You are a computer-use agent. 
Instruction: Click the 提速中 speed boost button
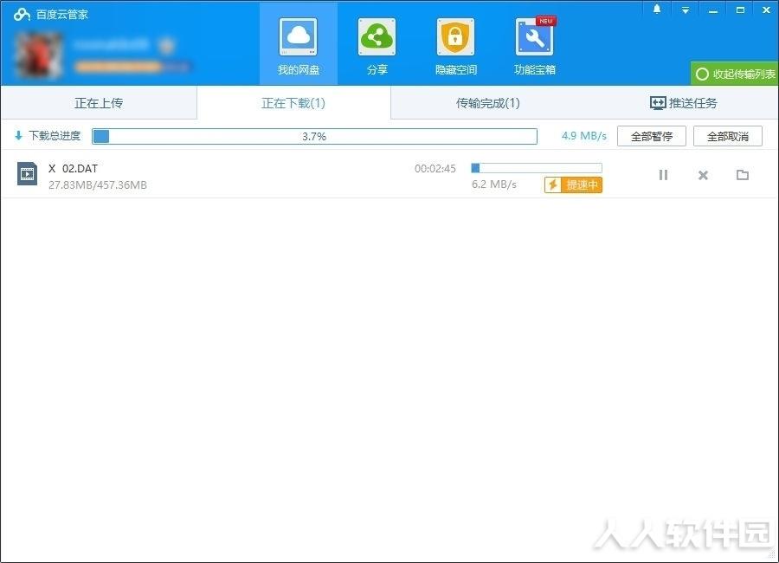(x=573, y=185)
